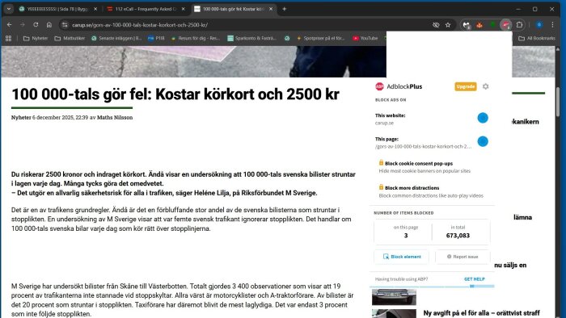Open the browser home page
The width and height of the screenshot is (566, 318).
[49, 25]
